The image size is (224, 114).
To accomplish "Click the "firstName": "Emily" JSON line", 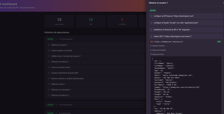I will click(x=164, y=63).
